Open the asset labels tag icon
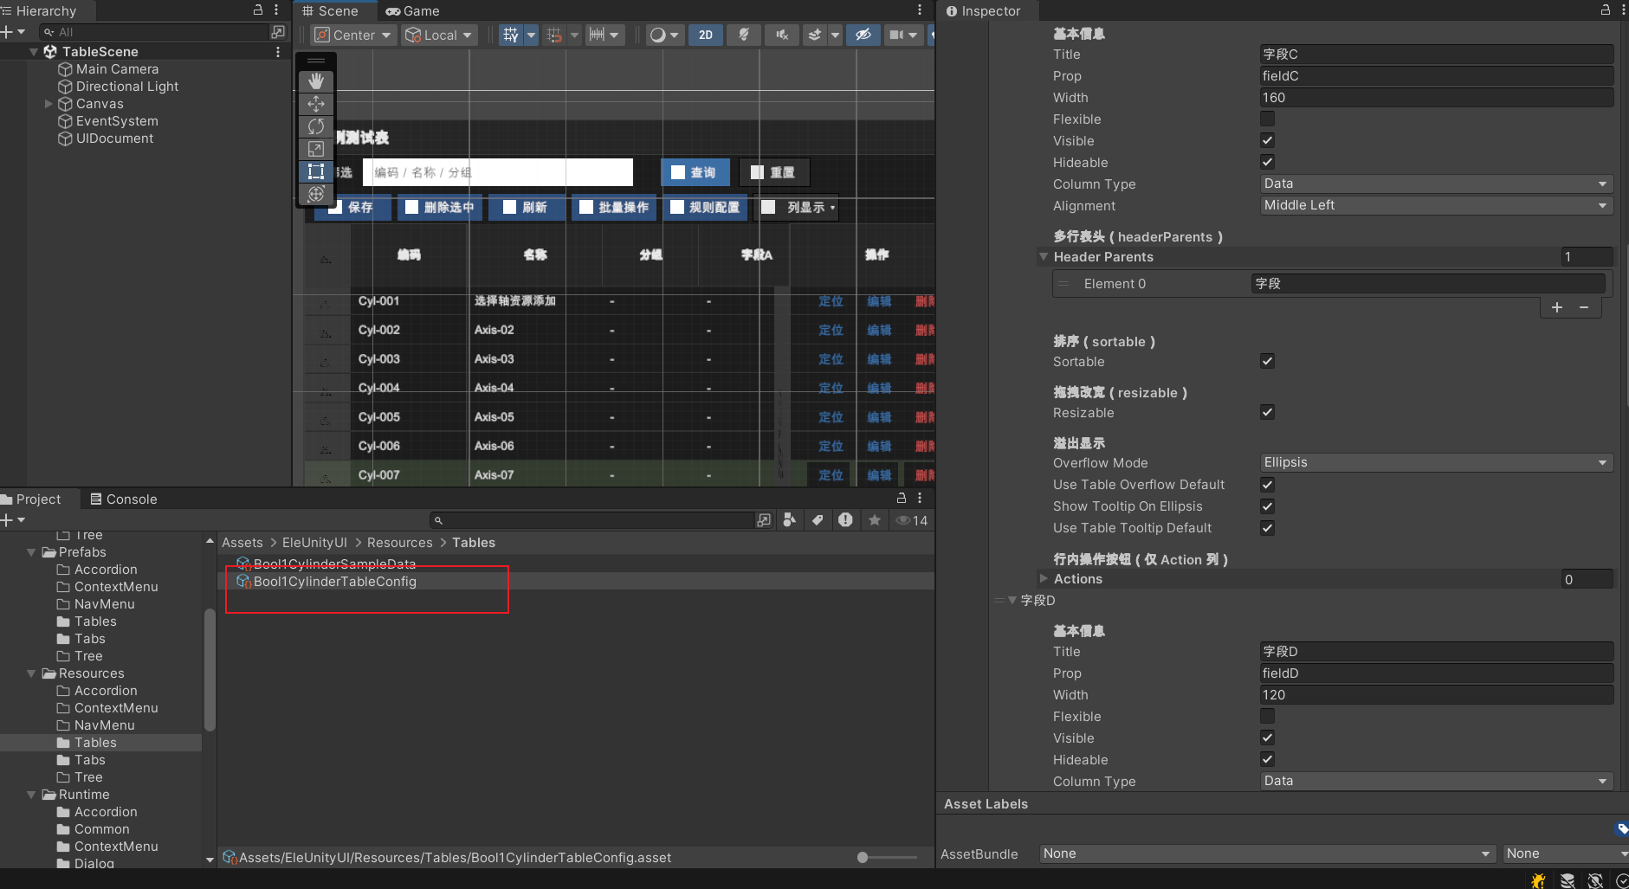The height and width of the screenshot is (889, 1629). point(1621,829)
